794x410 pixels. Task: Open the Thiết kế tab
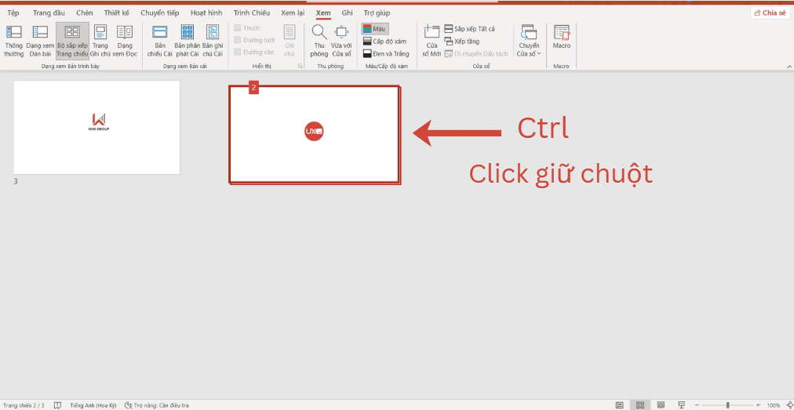[117, 13]
